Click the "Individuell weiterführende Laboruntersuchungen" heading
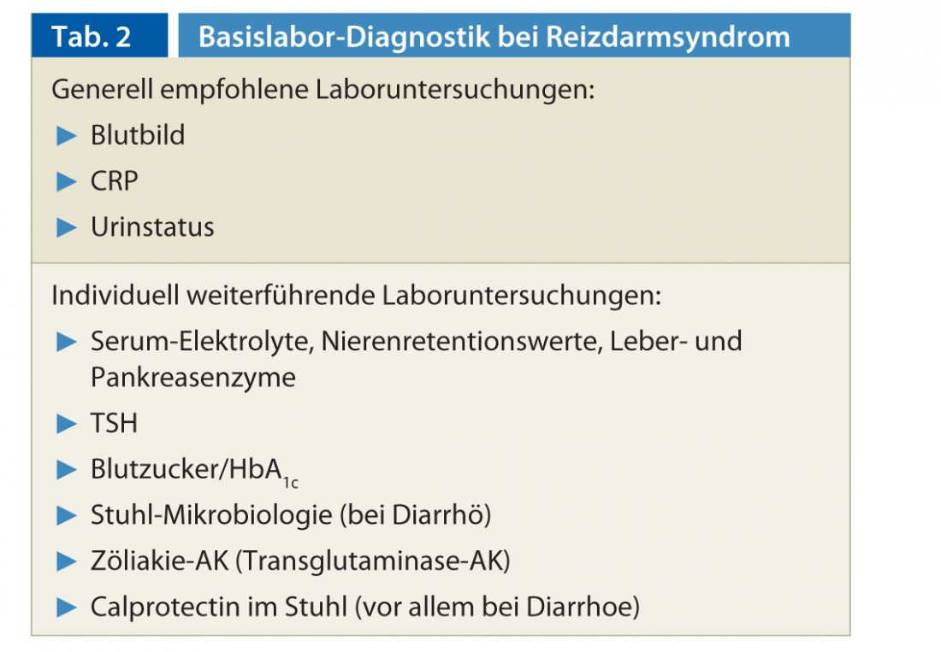The width and height of the screenshot is (941, 652). tap(357, 295)
